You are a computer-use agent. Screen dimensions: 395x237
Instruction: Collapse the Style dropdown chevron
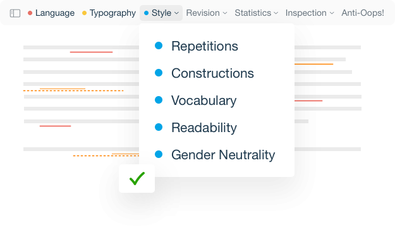(176, 13)
